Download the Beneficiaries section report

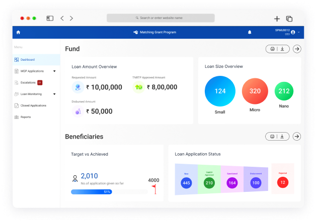282,136
